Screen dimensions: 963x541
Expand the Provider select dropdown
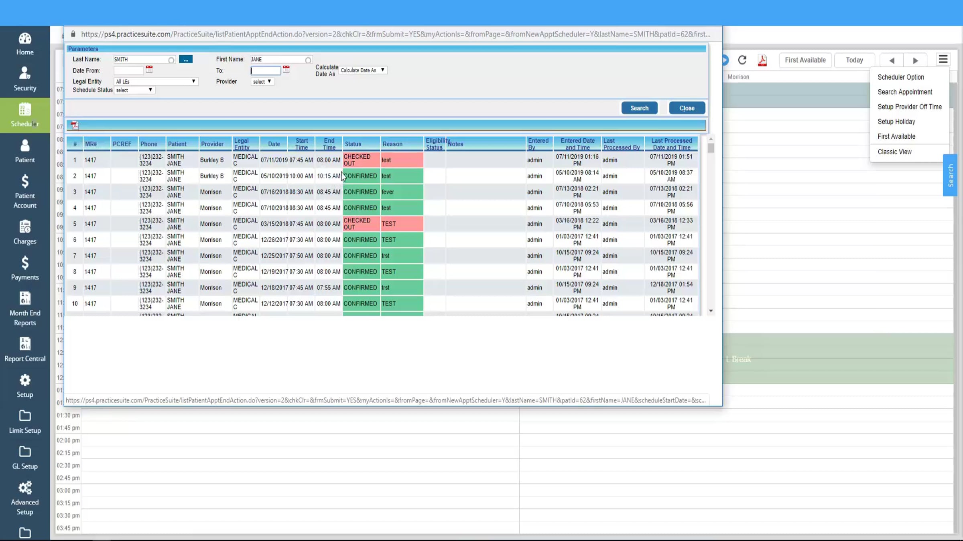(x=262, y=81)
